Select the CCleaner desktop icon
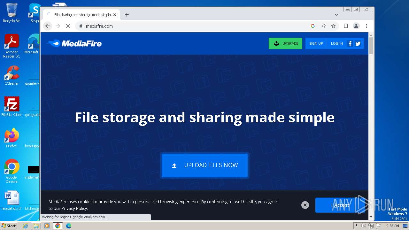Screen dimensions: 409x230 pos(12,75)
